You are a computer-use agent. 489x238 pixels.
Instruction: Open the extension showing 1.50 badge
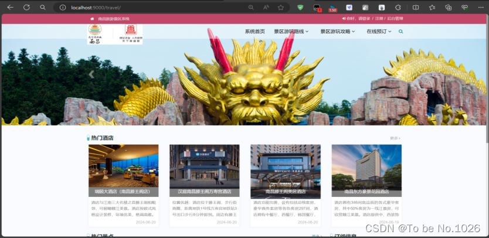(332, 8)
